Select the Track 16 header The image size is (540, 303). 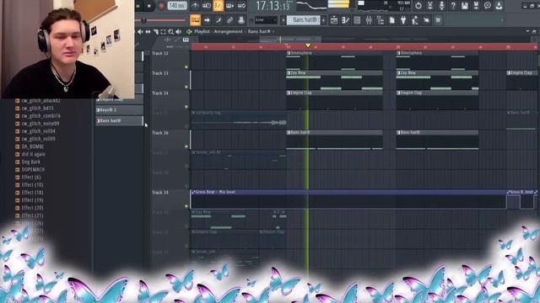tap(170, 140)
